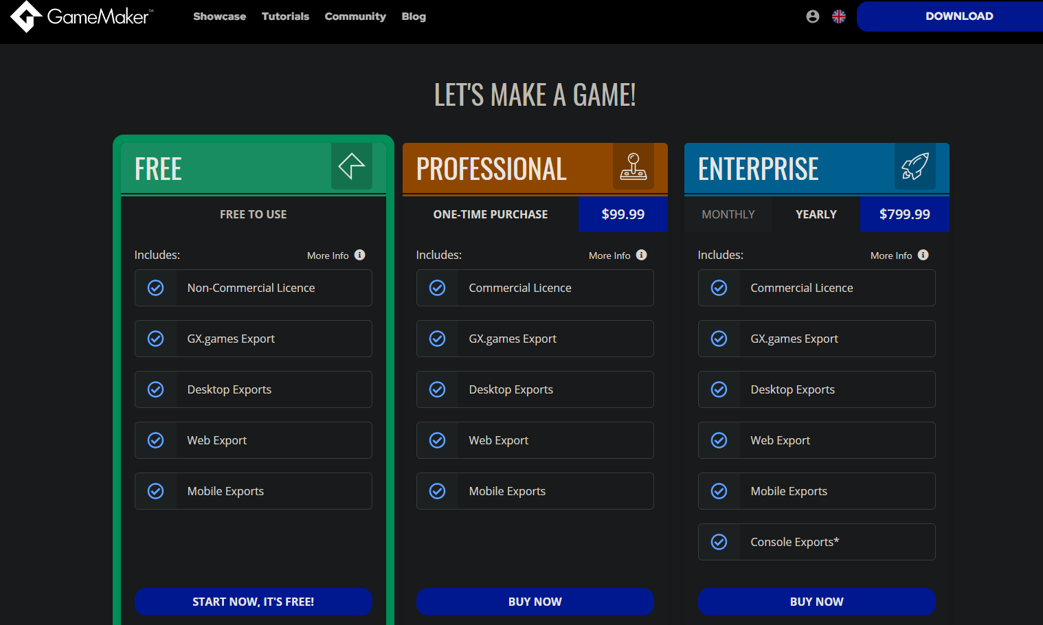Click checkmark beside Free GX.games Export
This screenshot has width=1043, height=625.
156,339
